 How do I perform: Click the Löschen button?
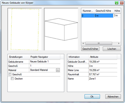[112, 49]
